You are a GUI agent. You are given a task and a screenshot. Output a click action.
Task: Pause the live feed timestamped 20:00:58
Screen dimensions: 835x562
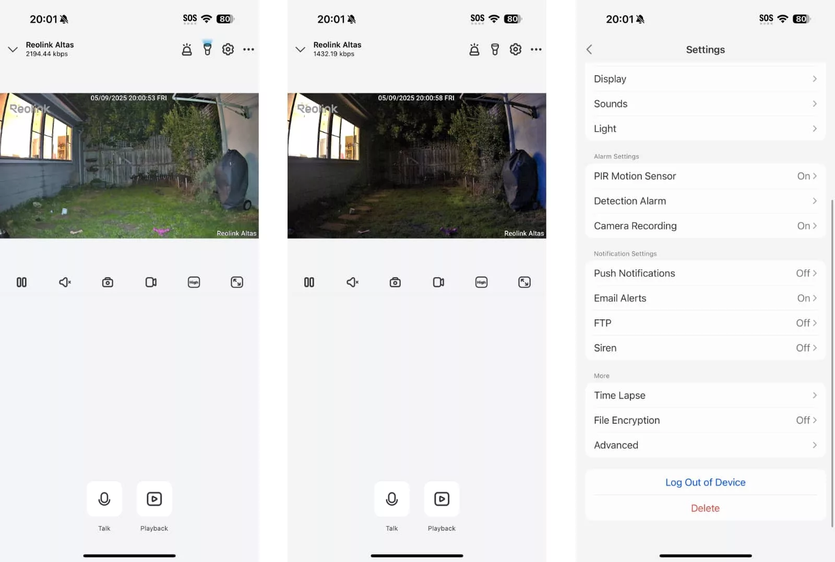[x=309, y=282]
